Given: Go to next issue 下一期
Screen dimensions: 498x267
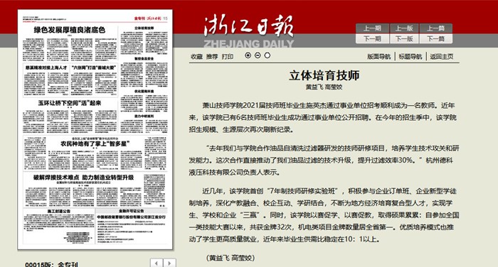Looking at the screenshot, I should (372, 38).
